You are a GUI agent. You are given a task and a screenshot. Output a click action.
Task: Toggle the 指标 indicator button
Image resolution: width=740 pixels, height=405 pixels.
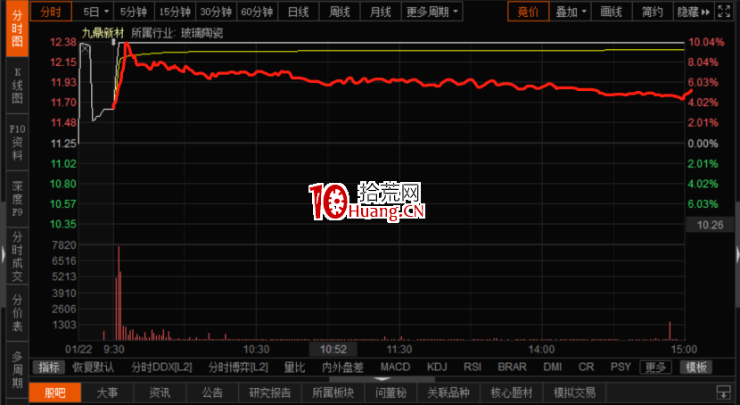tap(49, 367)
